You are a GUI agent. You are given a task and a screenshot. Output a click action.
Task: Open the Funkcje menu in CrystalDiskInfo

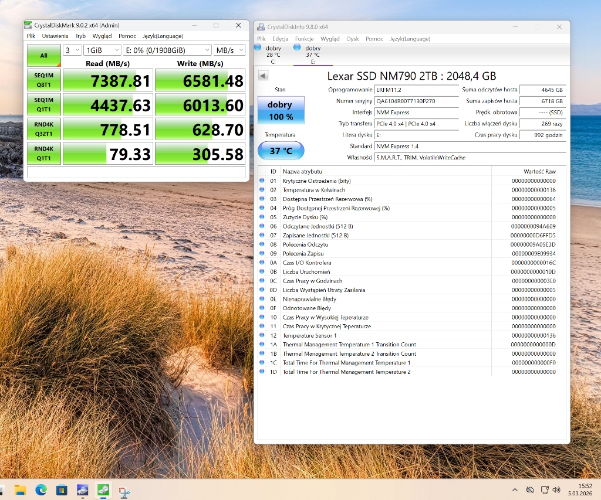(304, 39)
